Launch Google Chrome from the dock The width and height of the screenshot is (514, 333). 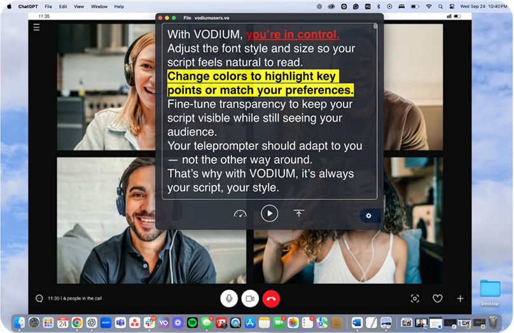77,323
